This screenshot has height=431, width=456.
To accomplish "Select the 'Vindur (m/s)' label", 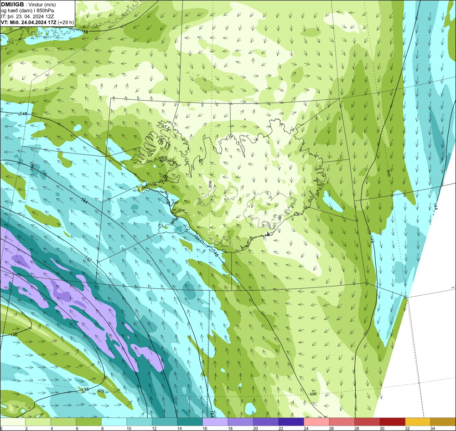I will pos(41,5).
